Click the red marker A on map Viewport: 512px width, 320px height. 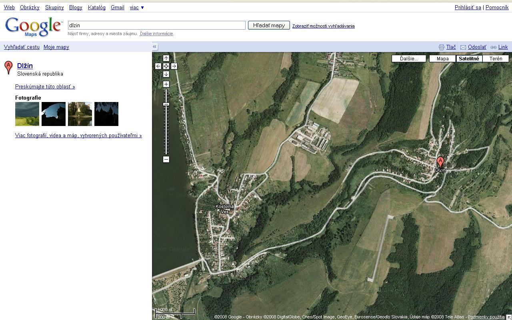pos(440,162)
